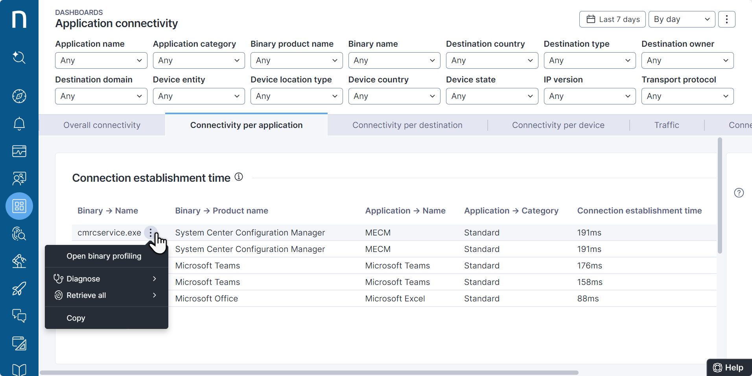This screenshot has width=752, height=376.
Task: Expand the Application category filter dropdown
Action: click(x=199, y=60)
